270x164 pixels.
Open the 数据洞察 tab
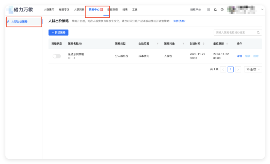[113, 10]
